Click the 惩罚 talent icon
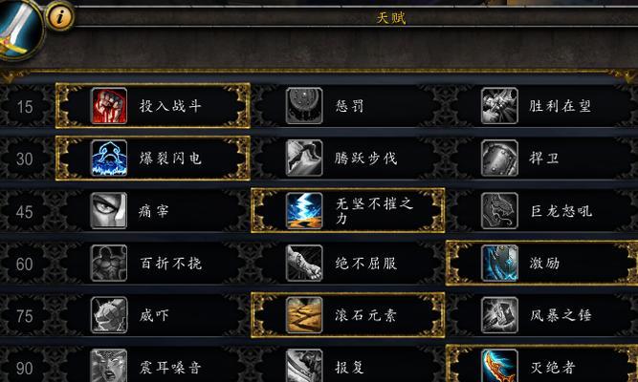This screenshot has width=638, height=382. point(304,106)
